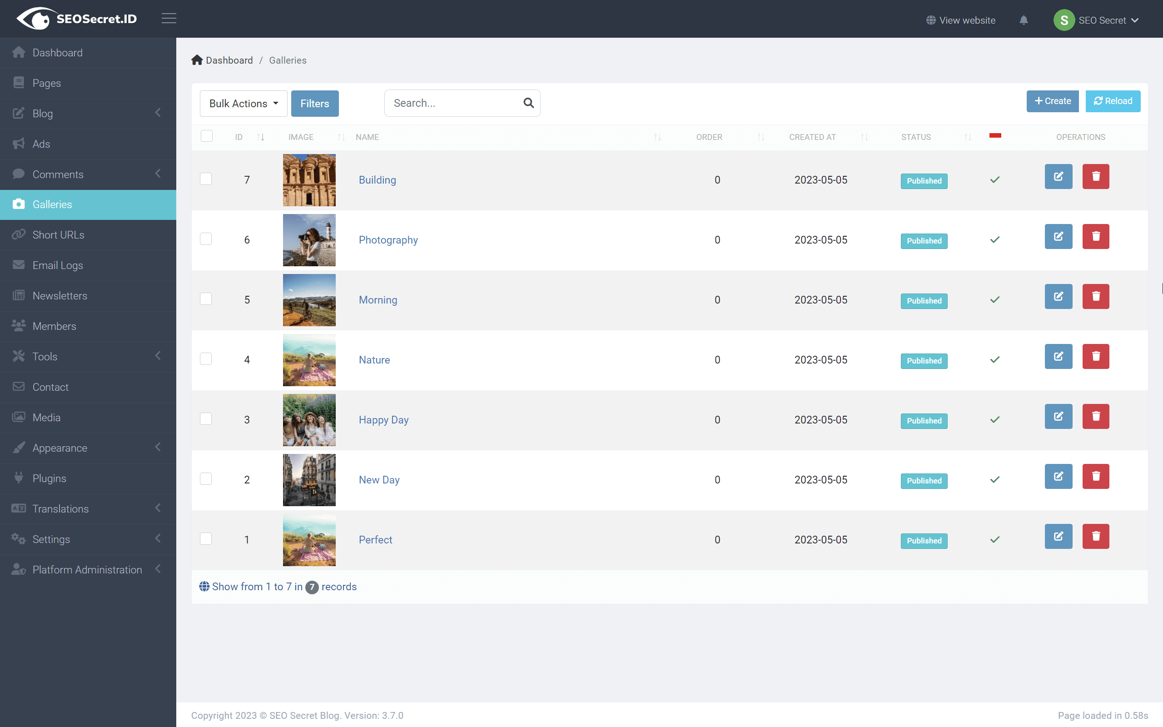Screen dimensions: 1163x727
Task: Click the View website globe icon
Action: [x=931, y=20]
